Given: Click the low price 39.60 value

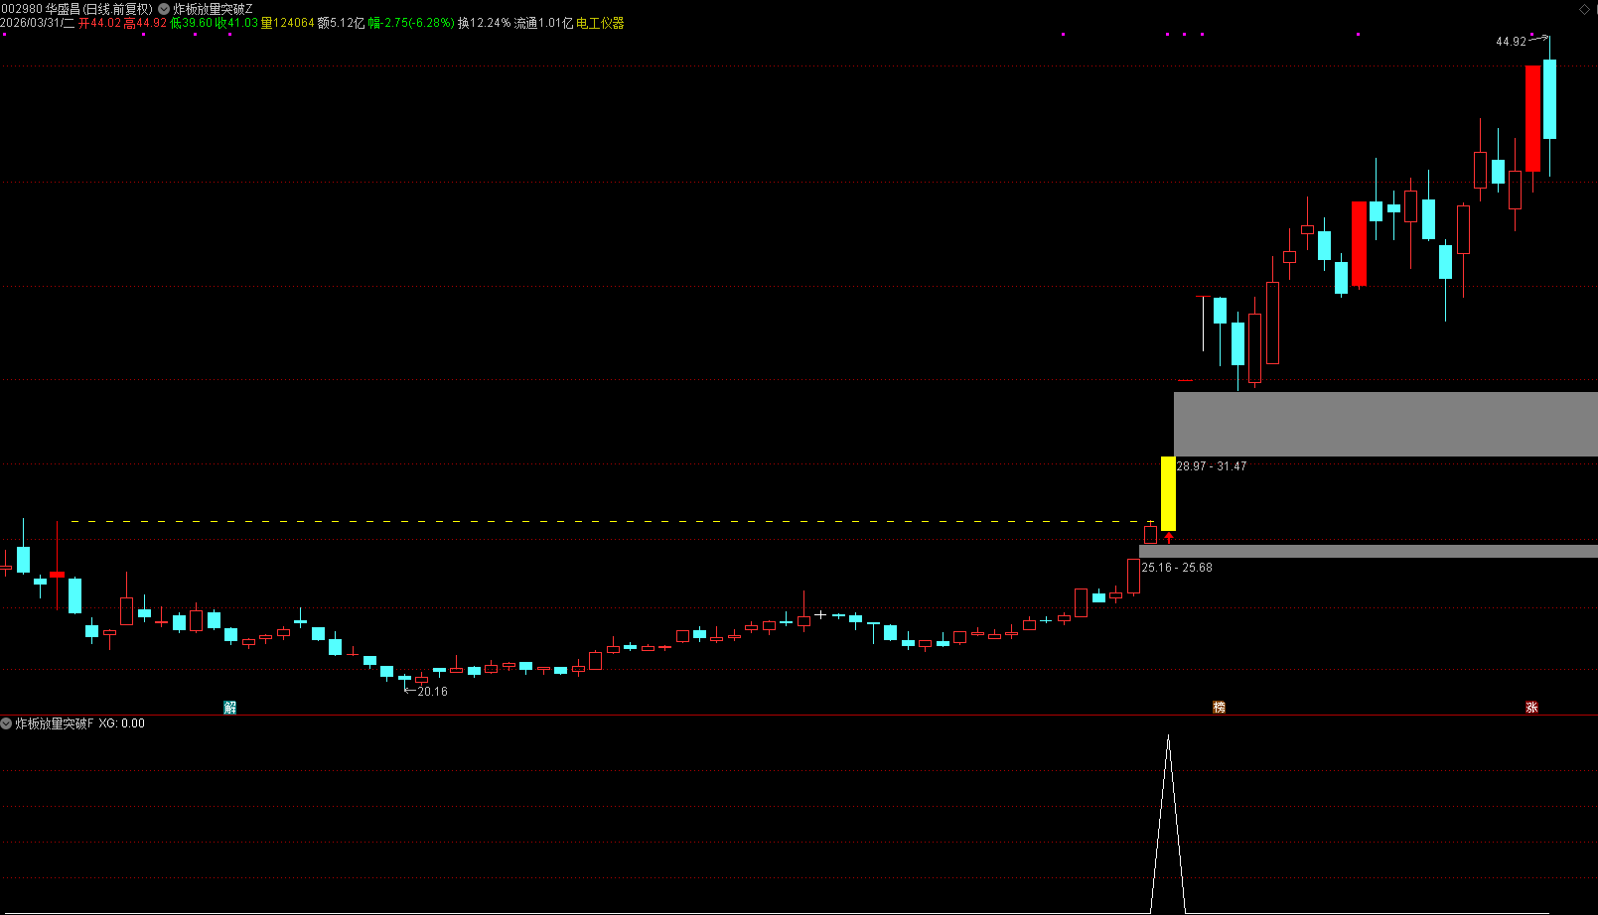Looking at the screenshot, I should pos(197,23).
